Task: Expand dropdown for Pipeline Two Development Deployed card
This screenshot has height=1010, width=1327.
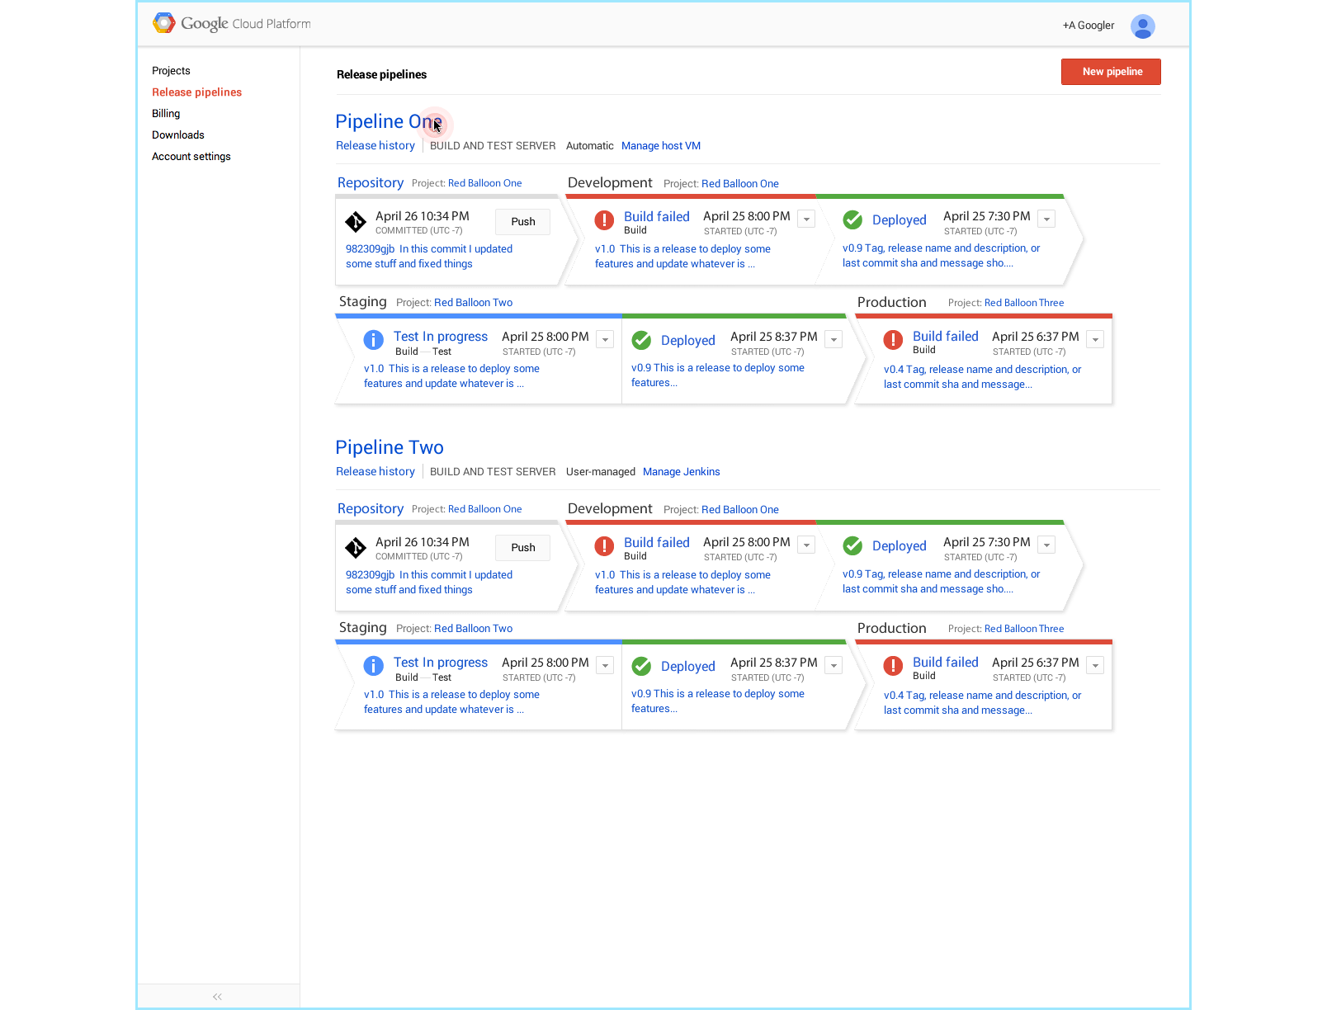Action: [x=1047, y=545]
